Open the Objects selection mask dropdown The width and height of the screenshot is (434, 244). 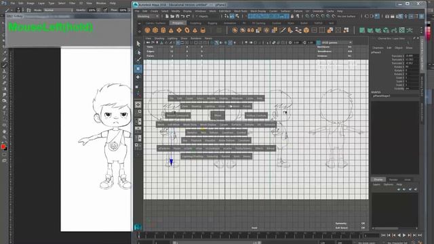pyautogui.click(x=207, y=16)
